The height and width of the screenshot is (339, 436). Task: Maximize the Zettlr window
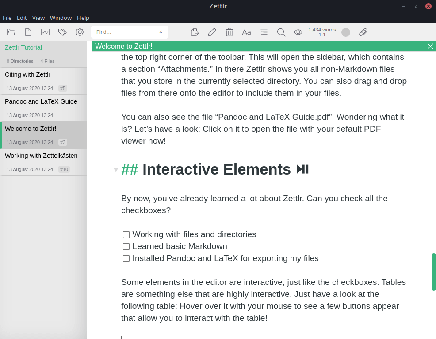[416, 6]
